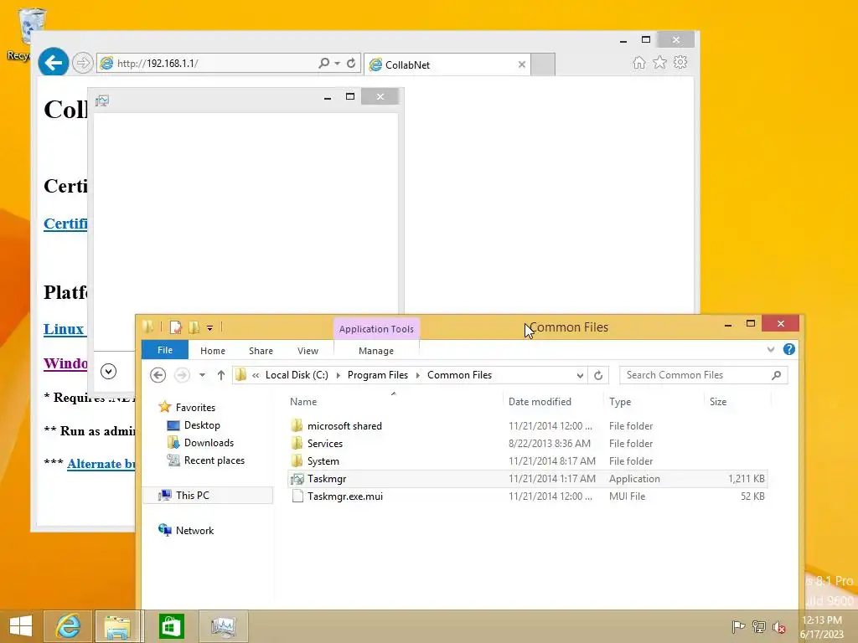The height and width of the screenshot is (643, 858).
Task: Go back in Internet Explorer
Action: pyautogui.click(x=53, y=62)
